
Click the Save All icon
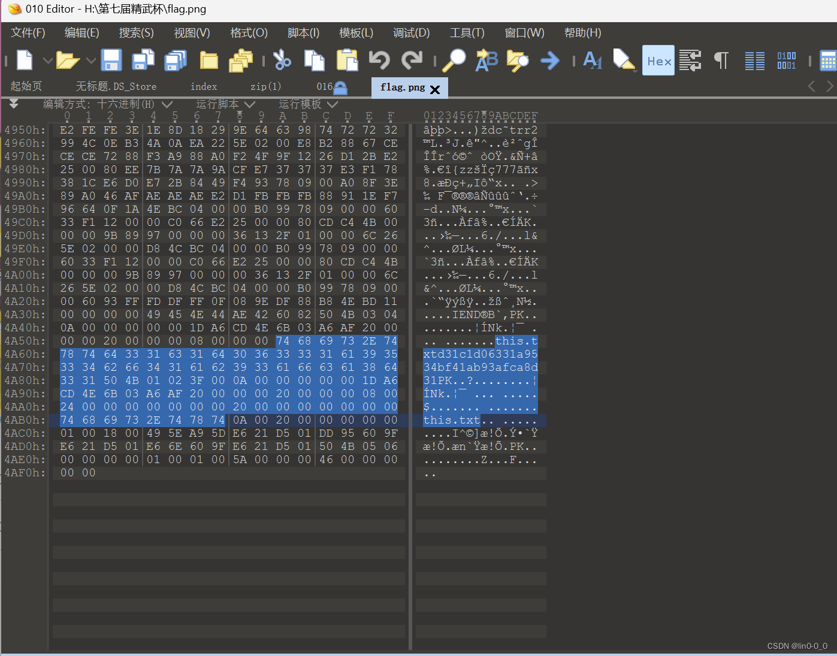(x=176, y=61)
